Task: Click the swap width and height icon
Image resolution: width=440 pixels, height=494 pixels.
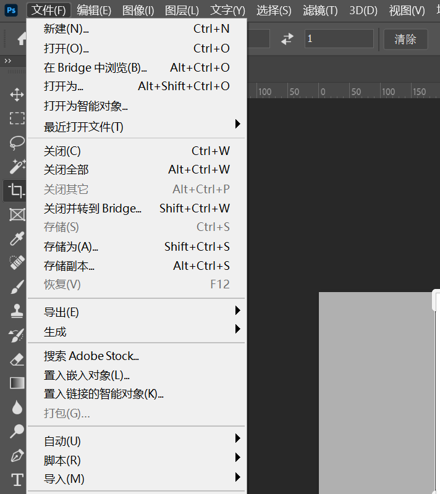Action: [287, 39]
